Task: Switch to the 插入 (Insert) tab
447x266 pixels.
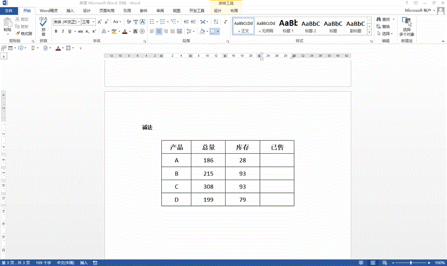Action: (x=70, y=10)
